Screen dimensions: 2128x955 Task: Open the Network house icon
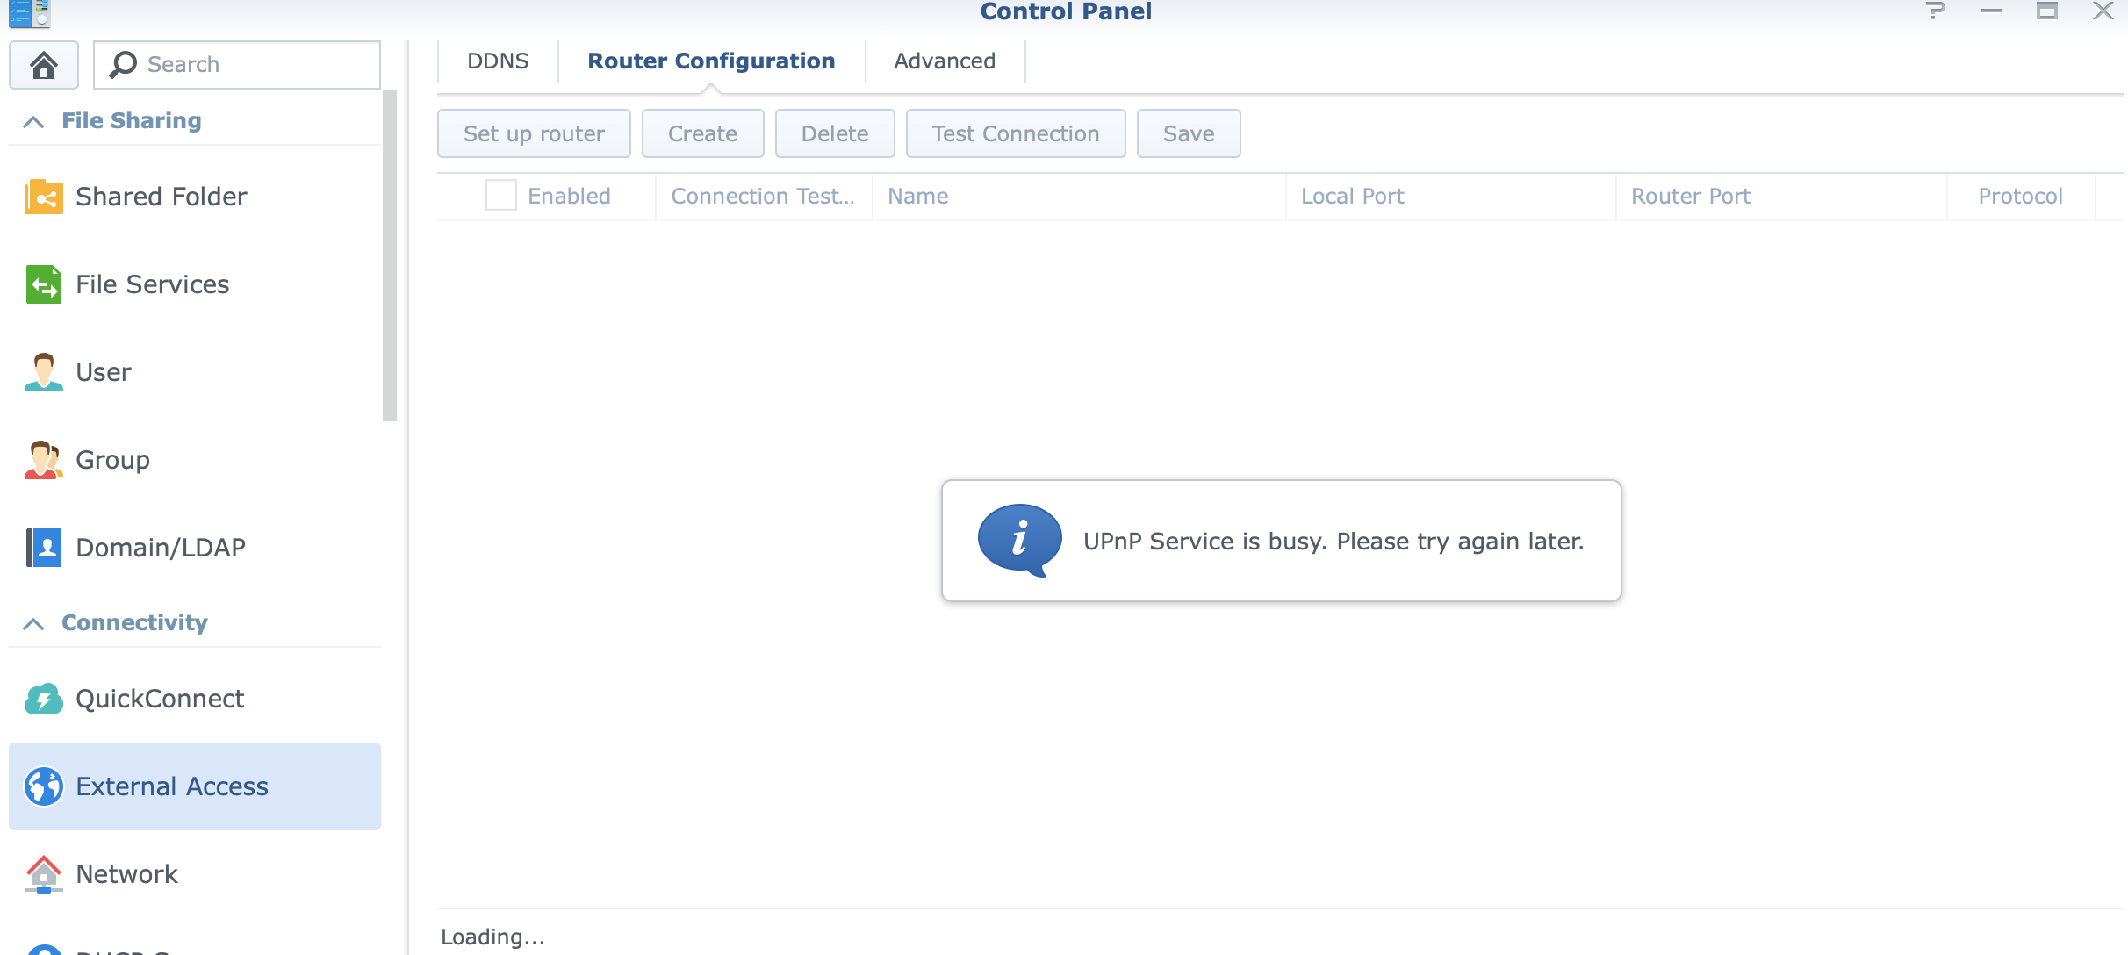(x=43, y=874)
